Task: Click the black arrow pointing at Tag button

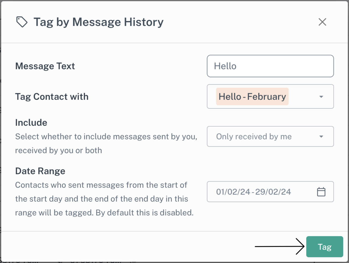Action: 279,246
